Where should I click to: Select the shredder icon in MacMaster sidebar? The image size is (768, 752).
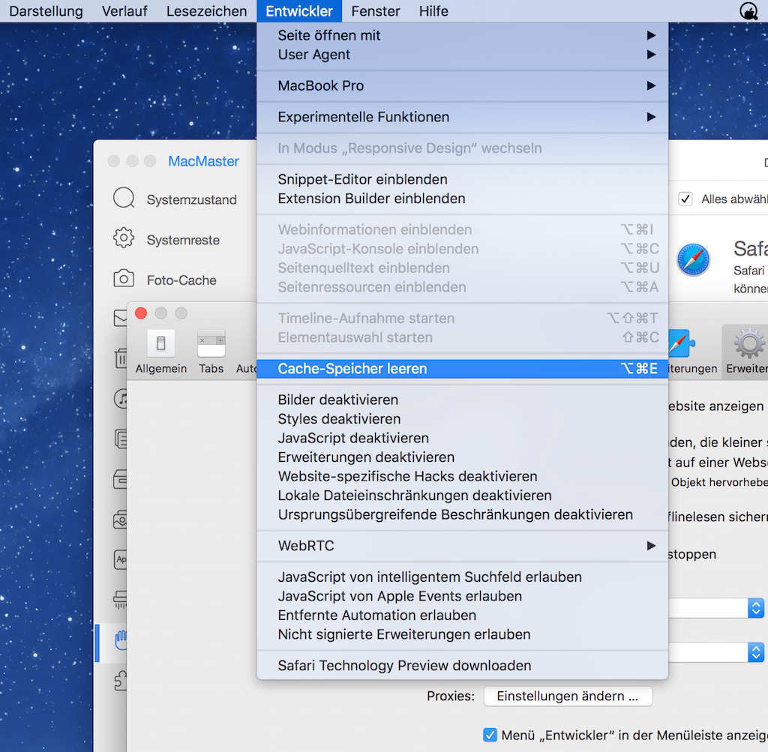(121, 599)
